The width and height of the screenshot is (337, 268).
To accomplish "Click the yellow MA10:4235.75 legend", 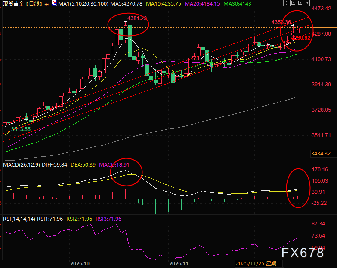I will [x=164, y=4].
